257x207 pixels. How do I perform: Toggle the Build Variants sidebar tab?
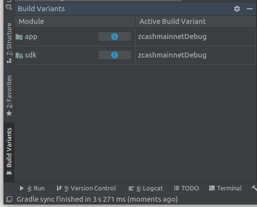9,151
